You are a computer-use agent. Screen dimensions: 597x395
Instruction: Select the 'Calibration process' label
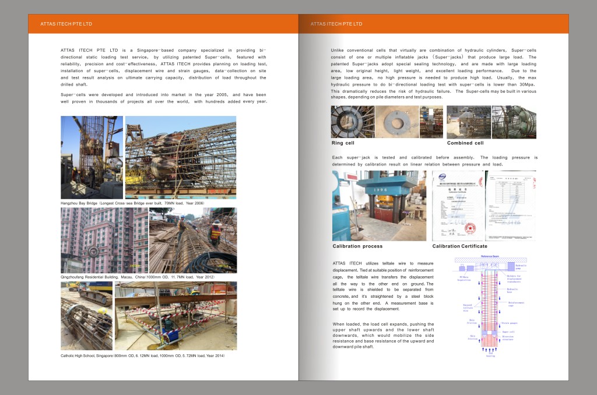(357, 246)
